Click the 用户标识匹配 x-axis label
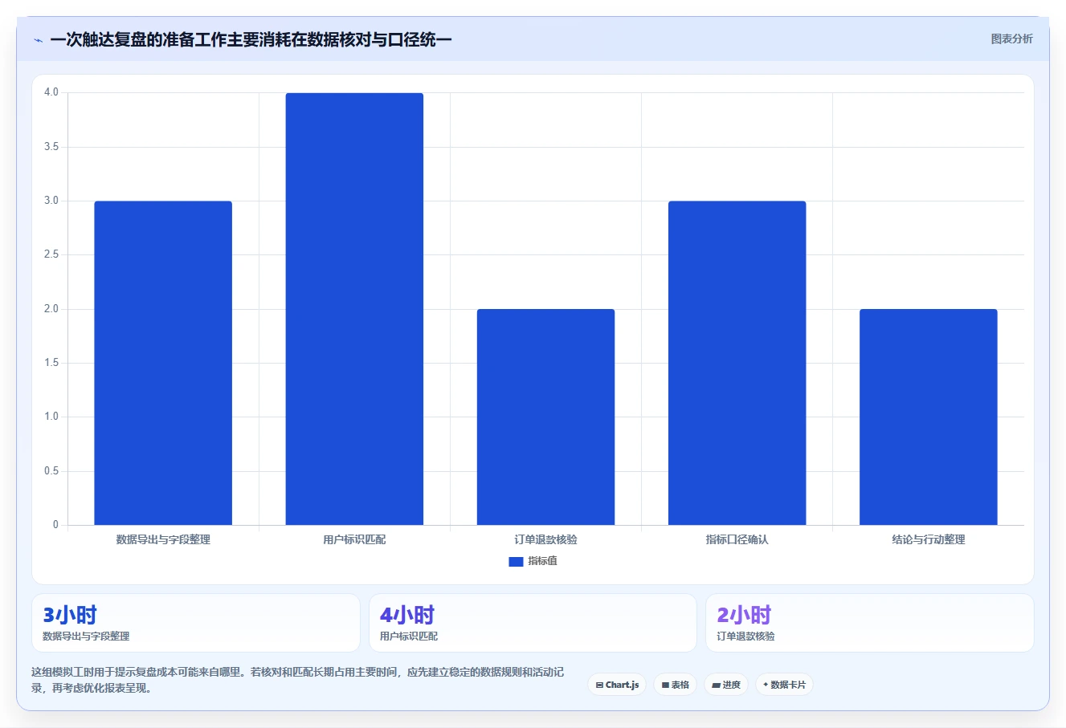Image resolution: width=1066 pixels, height=728 pixels. (x=354, y=539)
